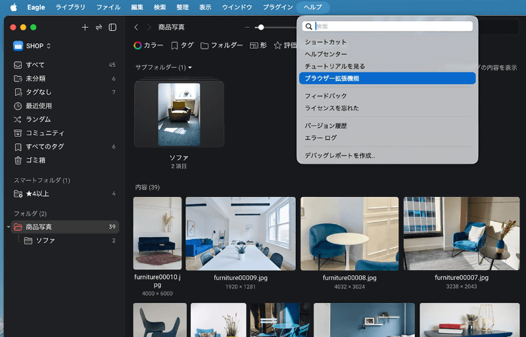
Task: Click the bookmark icon for すべてのタグ
Action: tap(18, 147)
